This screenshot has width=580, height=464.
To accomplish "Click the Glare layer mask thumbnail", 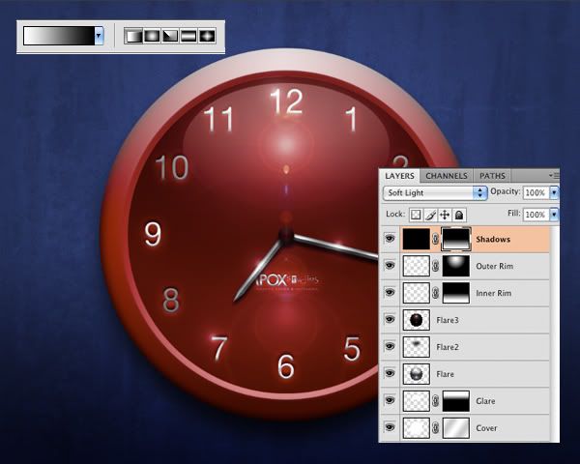I will (457, 399).
